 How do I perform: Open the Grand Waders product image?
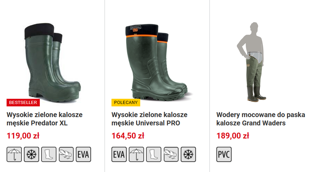(252, 61)
